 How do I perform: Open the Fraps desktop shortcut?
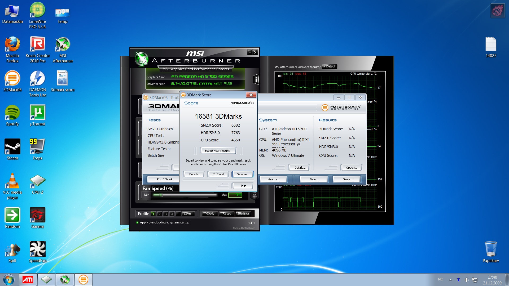(37, 149)
